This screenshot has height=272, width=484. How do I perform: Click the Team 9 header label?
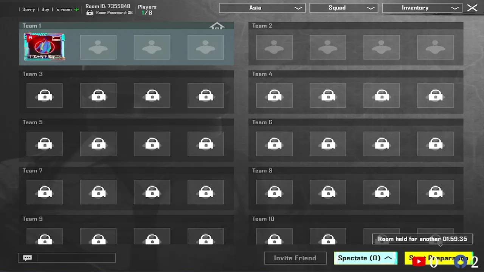33,219
